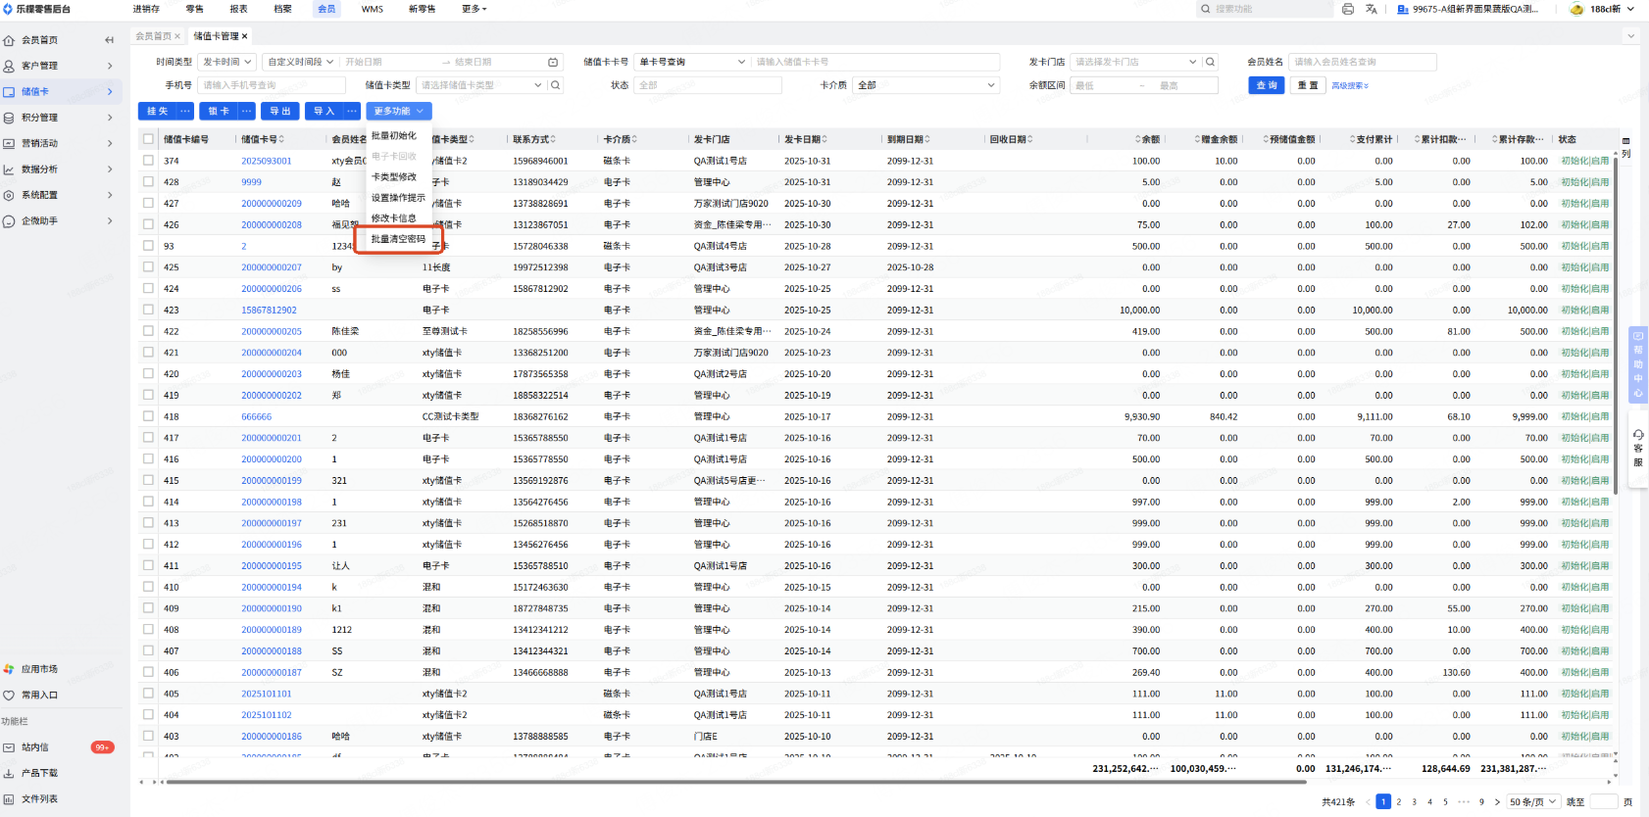Open 产品下载 via its download icon
Viewport: 1649px width, 817px height.
click(9, 773)
